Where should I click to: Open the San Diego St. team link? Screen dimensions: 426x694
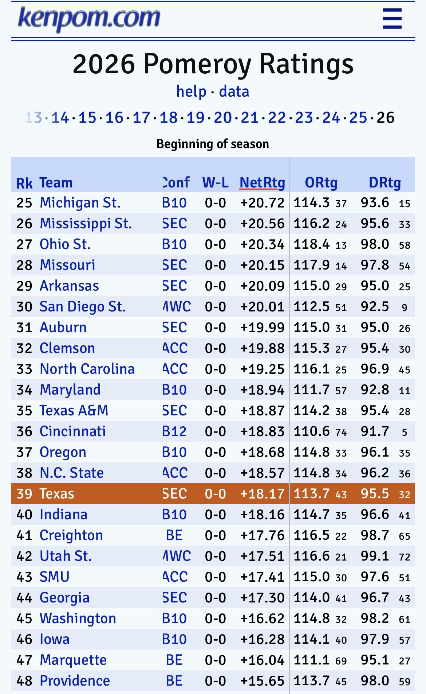tap(83, 307)
